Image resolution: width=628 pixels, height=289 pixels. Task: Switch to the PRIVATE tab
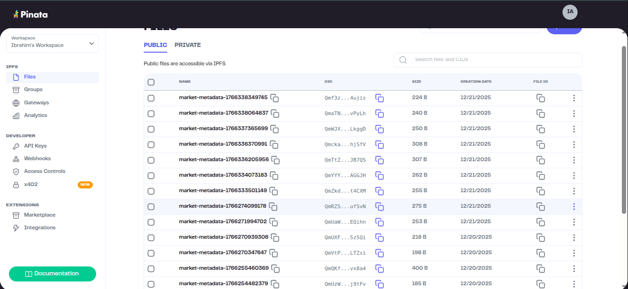[x=188, y=45]
